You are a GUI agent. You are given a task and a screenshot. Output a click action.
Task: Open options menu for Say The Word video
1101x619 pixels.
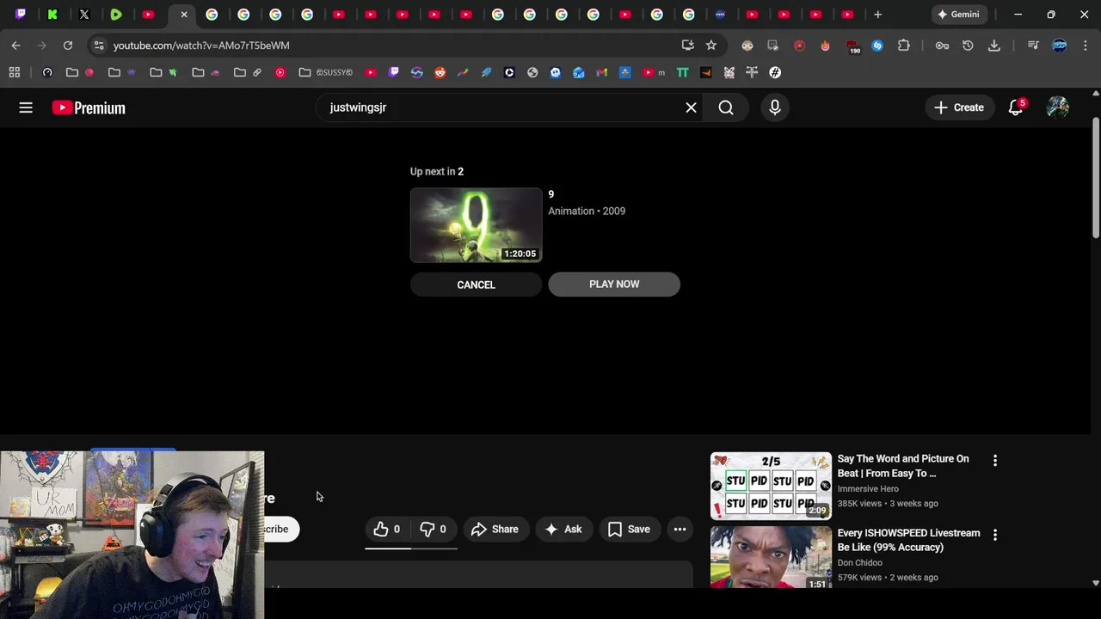995,461
